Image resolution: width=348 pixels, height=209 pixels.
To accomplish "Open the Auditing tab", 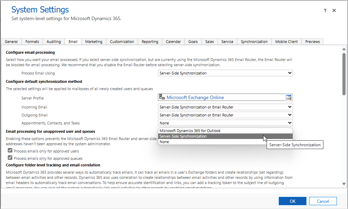I will click(54, 42).
